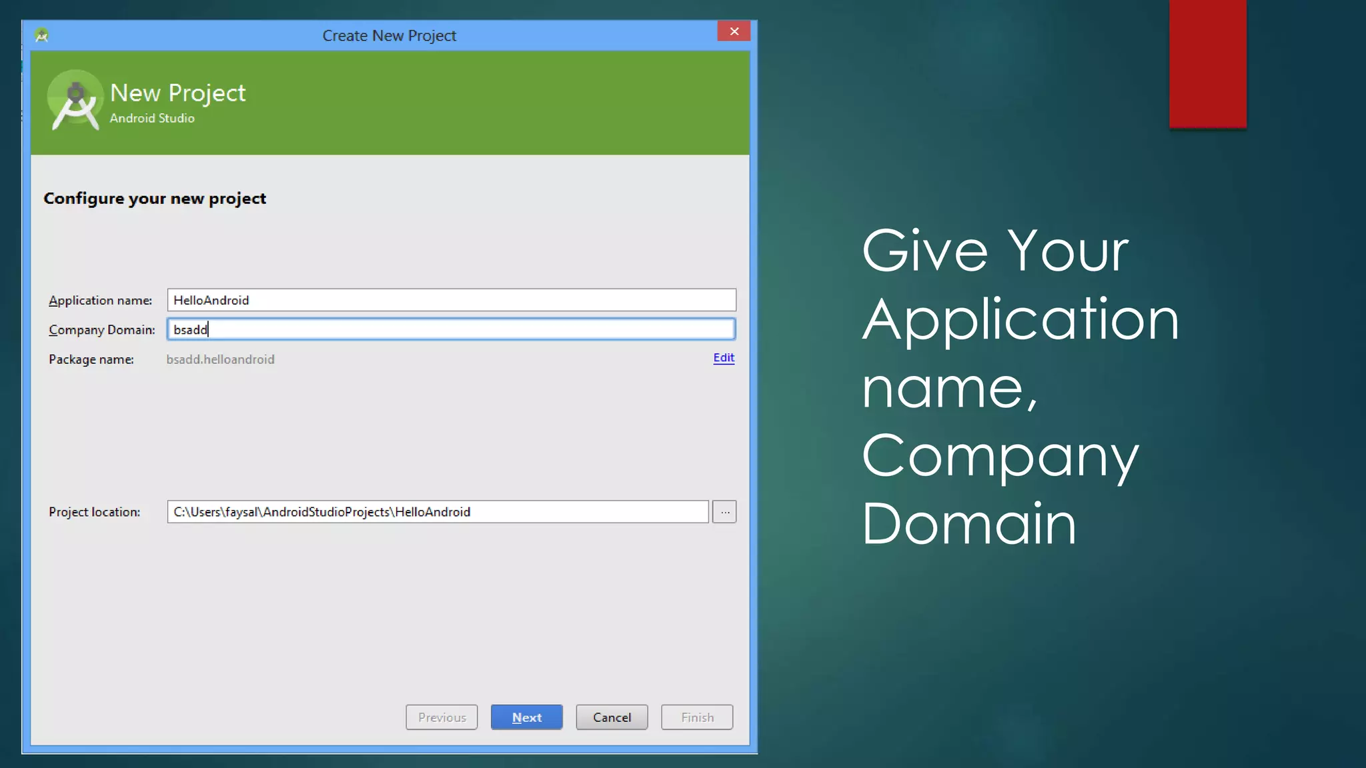1366x768 pixels.
Task: Click the 'Application name:' label
Action: tap(100, 301)
